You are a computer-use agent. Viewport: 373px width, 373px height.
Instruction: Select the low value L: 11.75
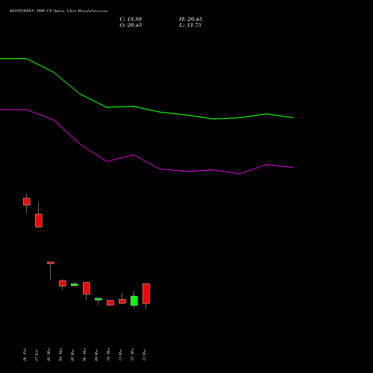(190, 25)
